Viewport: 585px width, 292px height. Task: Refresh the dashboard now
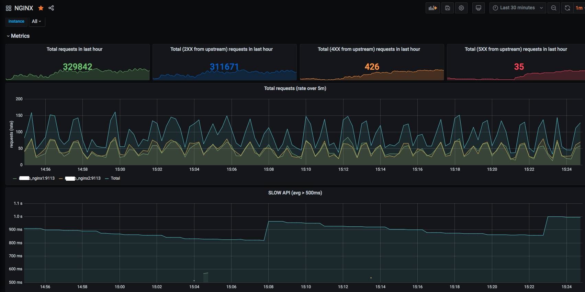[567, 8]
